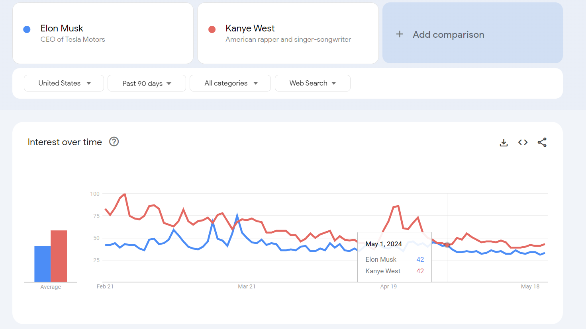Add a comparison term
Image resolution: width=586 pixels, height=329 pixels.
(x=472, y=33)
